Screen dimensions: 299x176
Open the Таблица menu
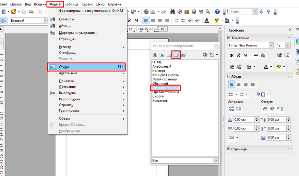72,4
